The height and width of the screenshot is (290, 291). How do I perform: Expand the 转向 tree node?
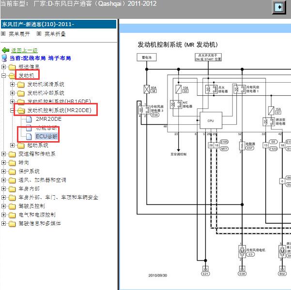coord(3,162)
